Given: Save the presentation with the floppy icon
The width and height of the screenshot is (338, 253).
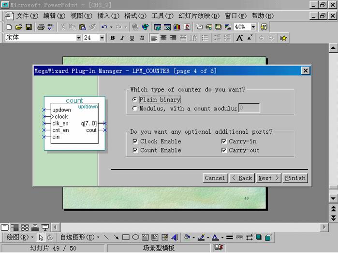Looking at the screenshot, I should 29,27.
